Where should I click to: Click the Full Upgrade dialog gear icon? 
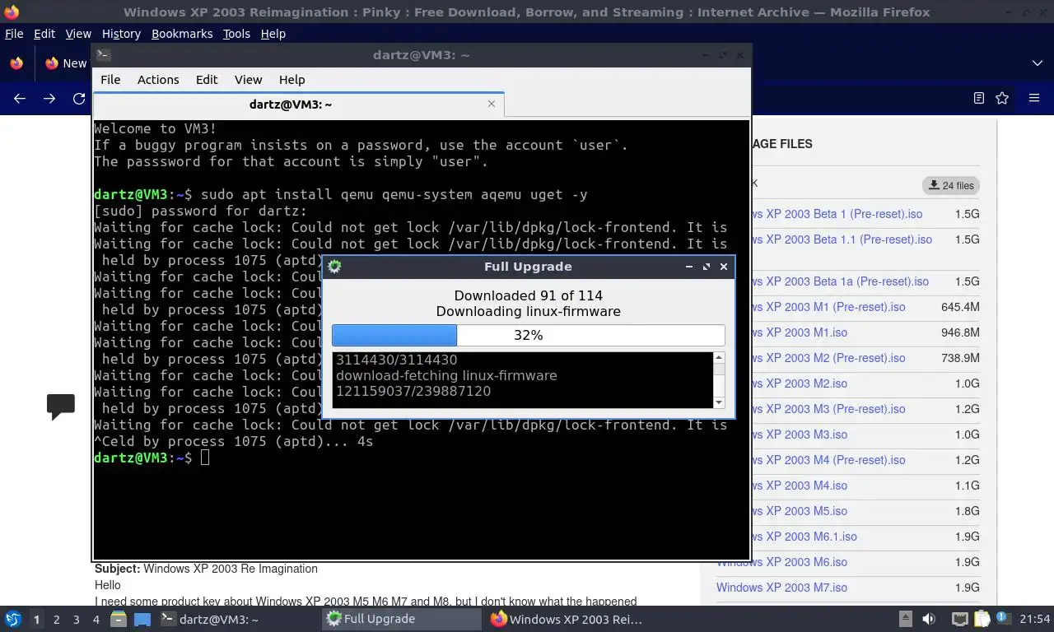[334, 267]
